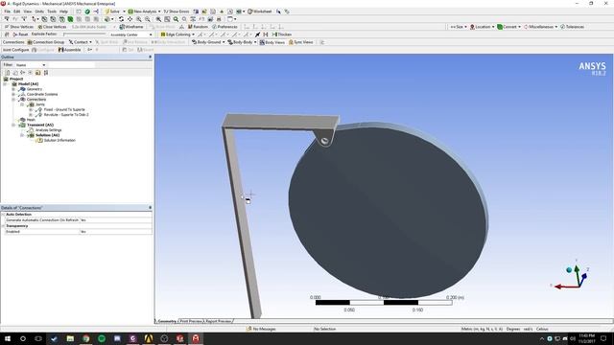Click the Generate Automatic Connection value cell
614x345 pixels.
coord(116,220)
